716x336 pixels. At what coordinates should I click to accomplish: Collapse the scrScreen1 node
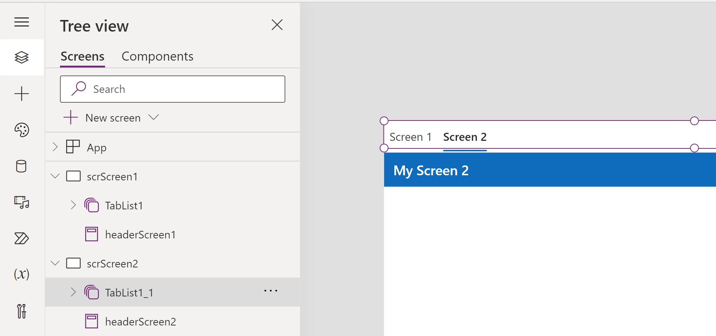click(x=55, y=176)
